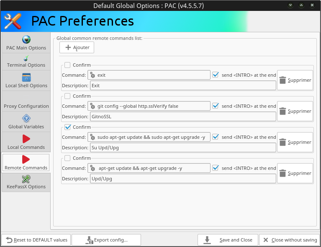
Task: Click the undo arrow icon on the Reset button
Action: pyautogui.click(x=9, y=240)
